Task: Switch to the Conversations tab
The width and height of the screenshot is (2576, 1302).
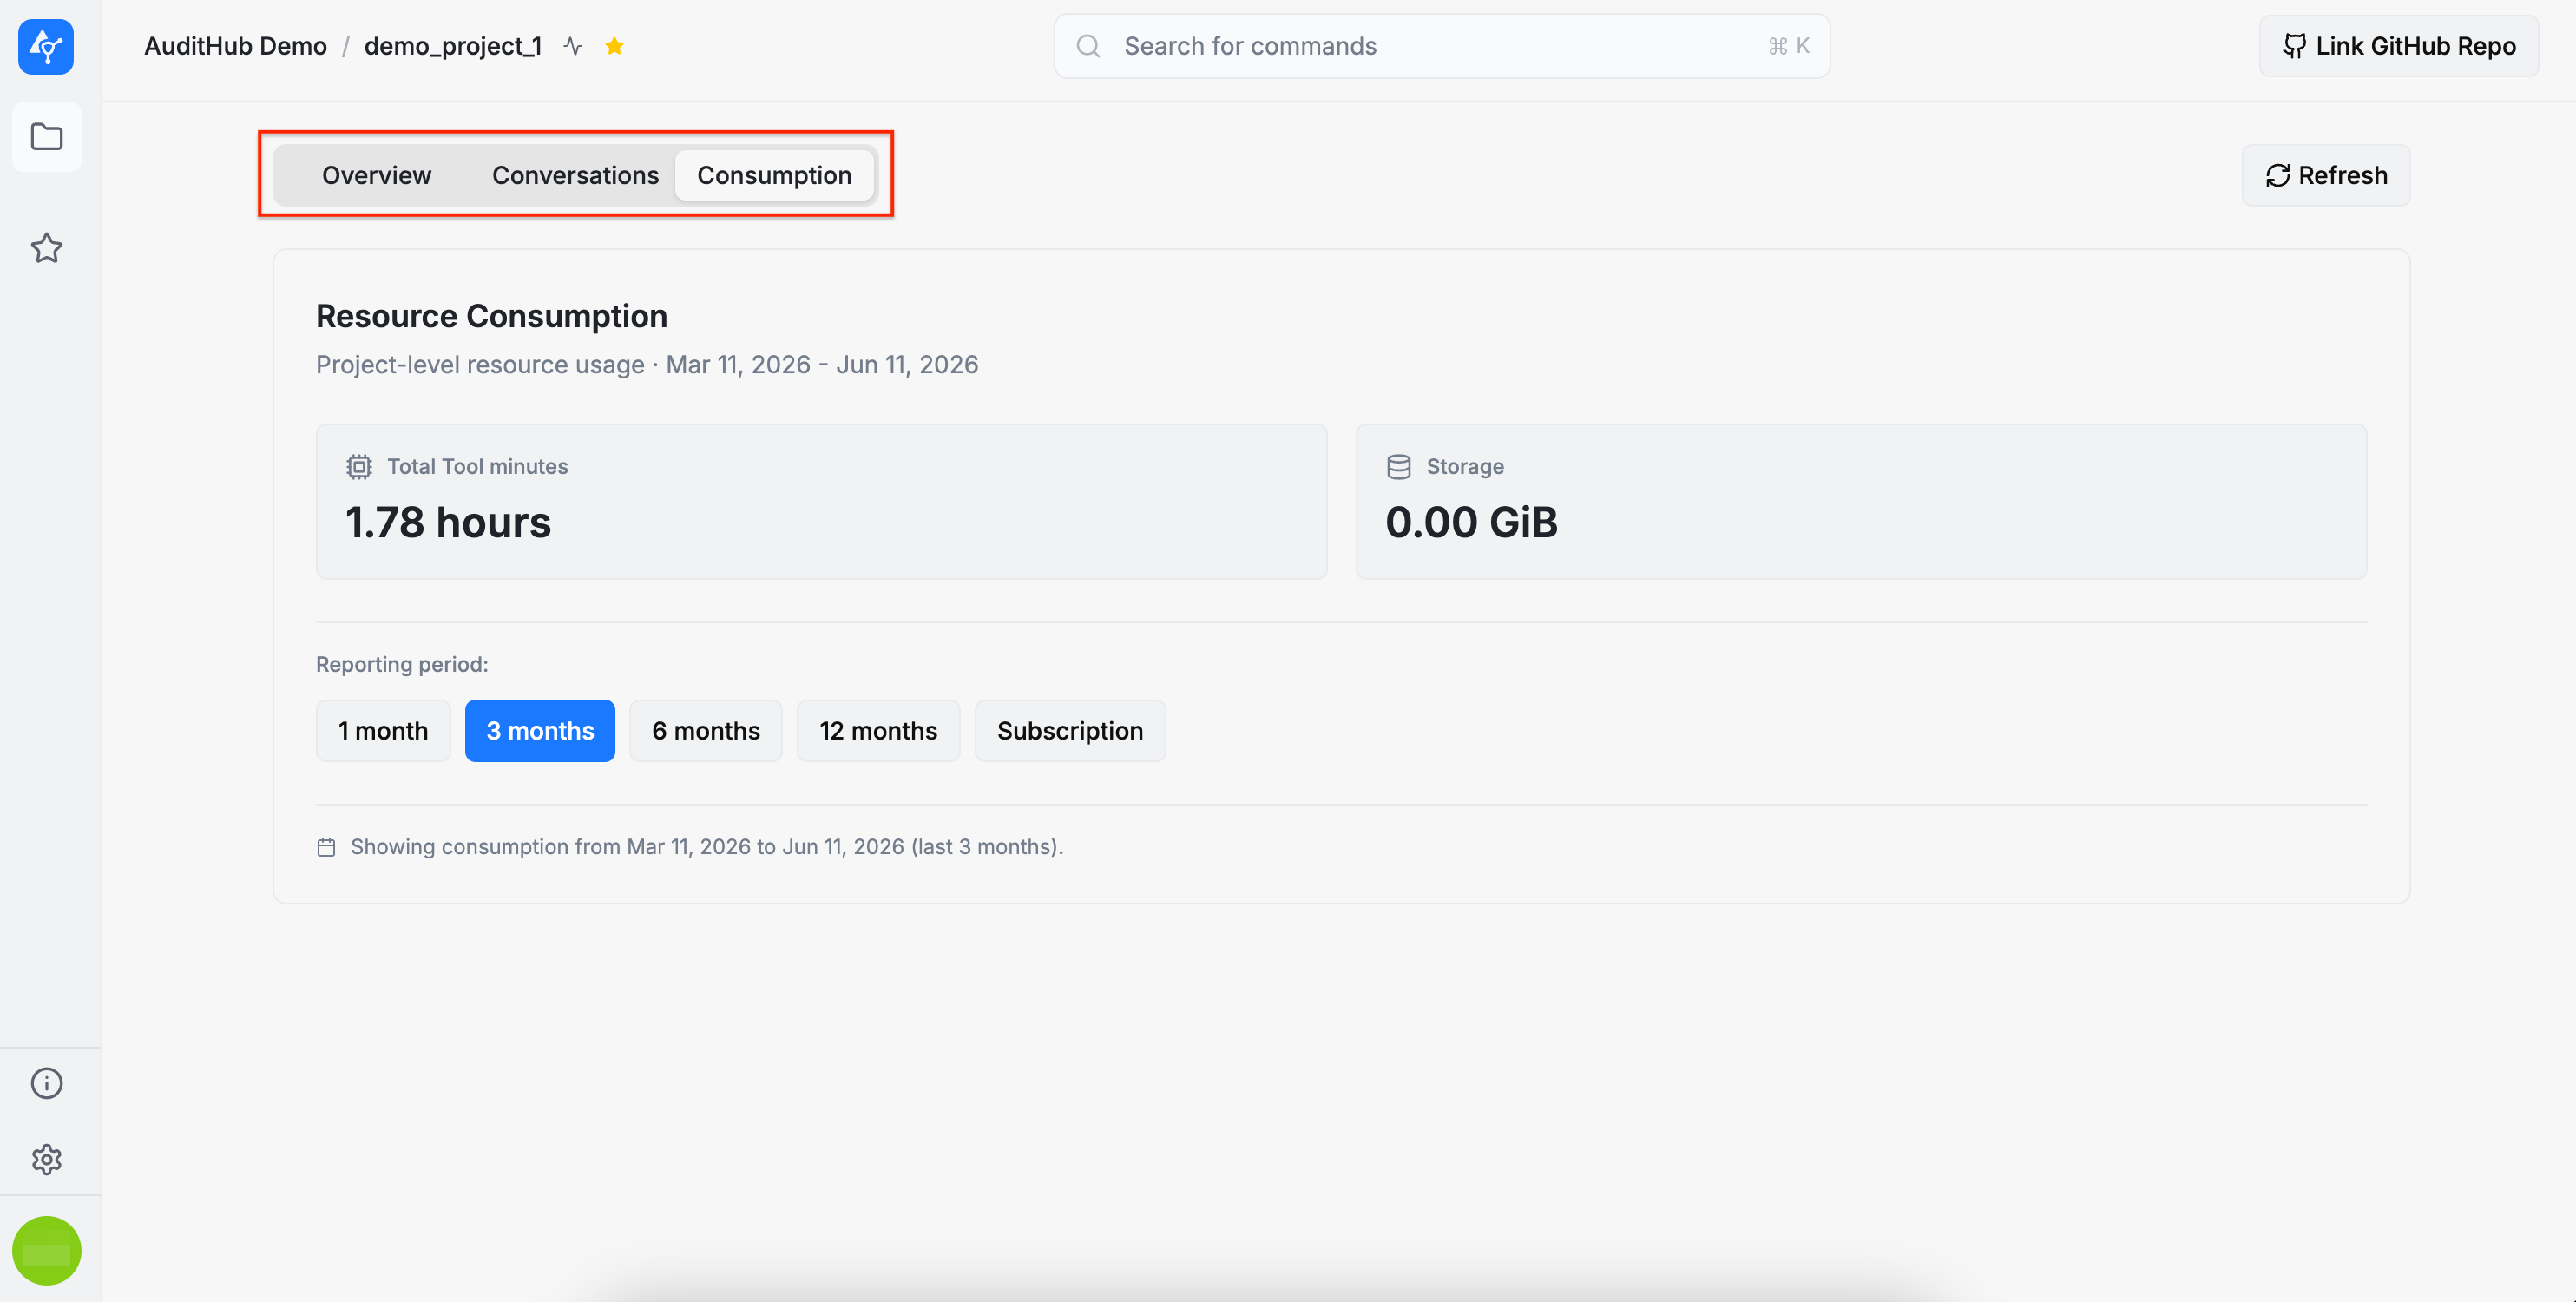Action: (575, 175)
